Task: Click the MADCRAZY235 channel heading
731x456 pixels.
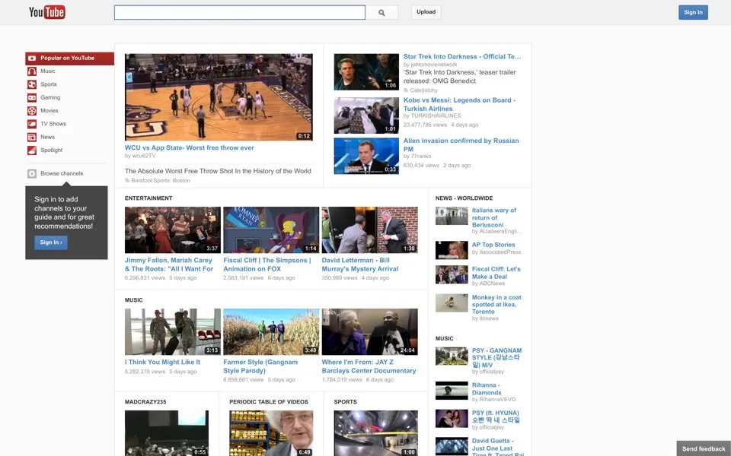Action: point(145,402)
